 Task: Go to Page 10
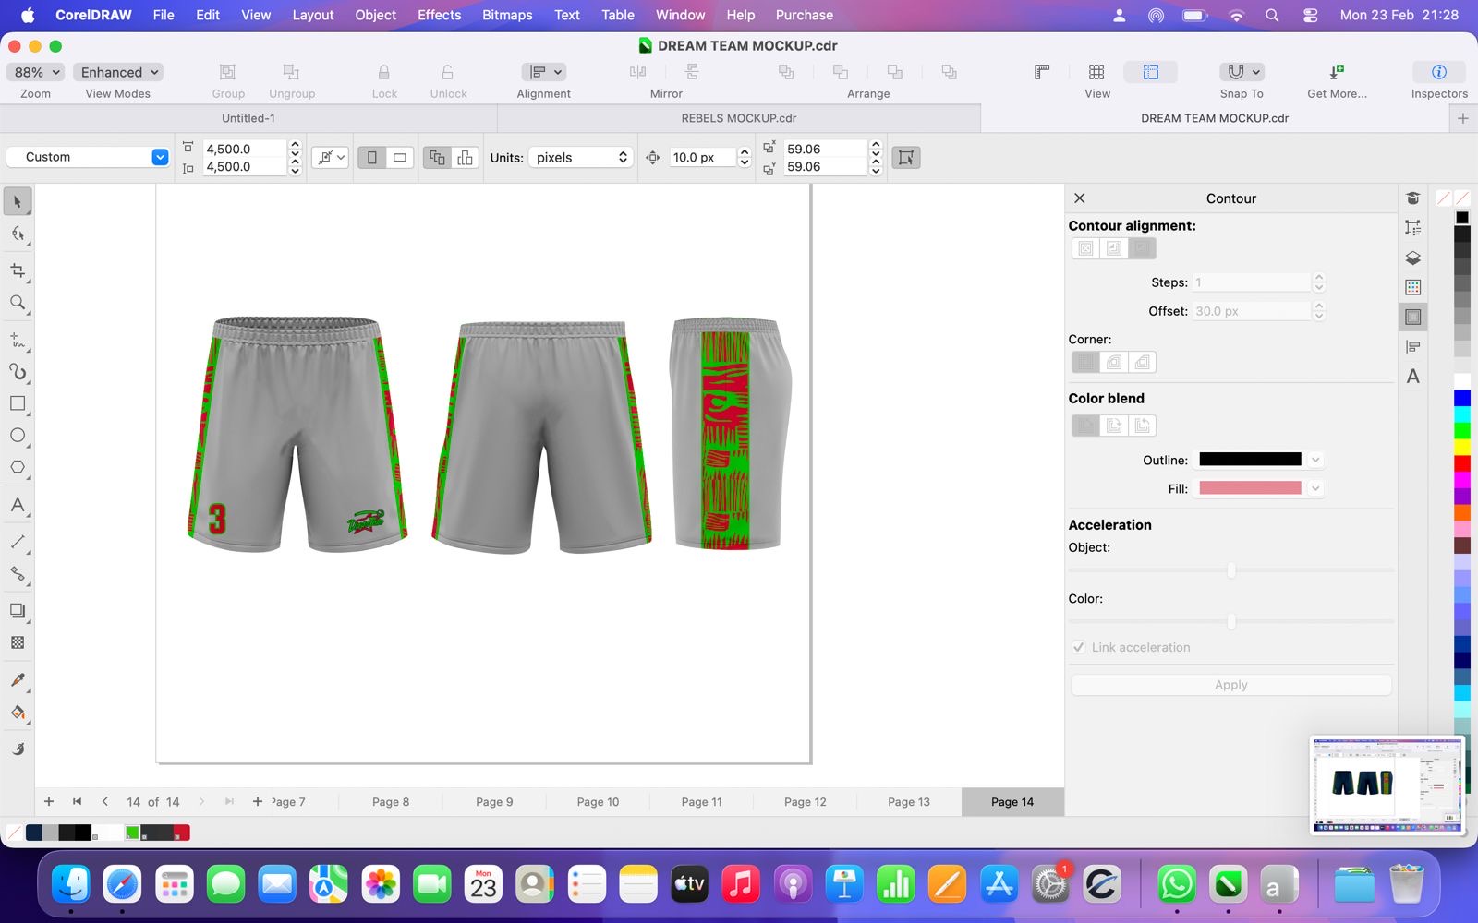[x=598, y=802]
